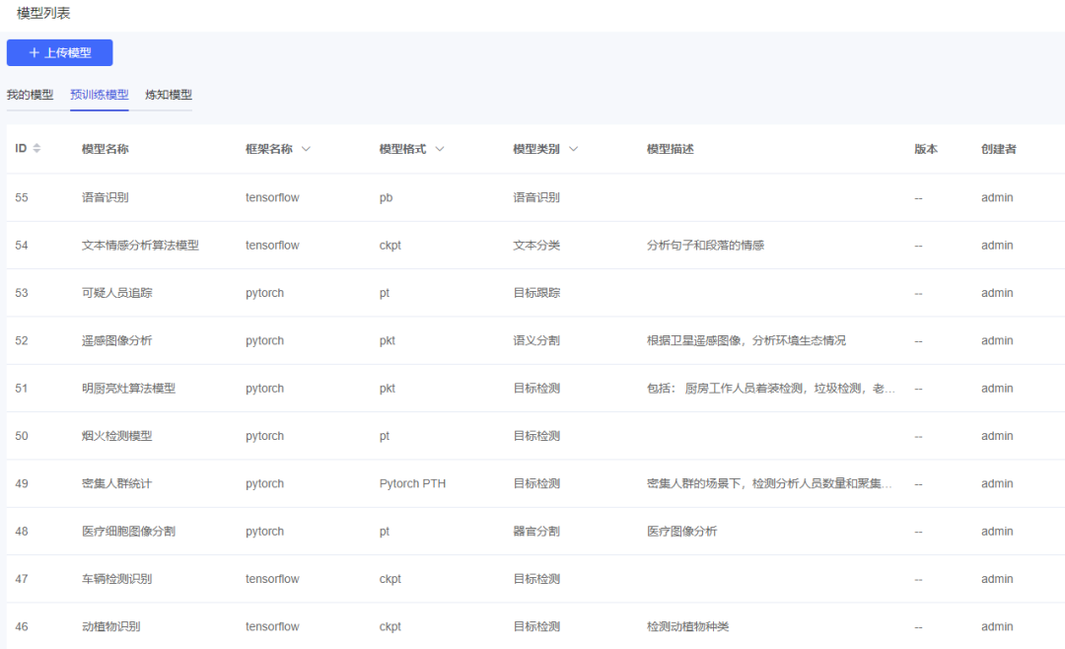
Task: Open 明厨亮灶算法模型 entry
Action: coord(128,389)
